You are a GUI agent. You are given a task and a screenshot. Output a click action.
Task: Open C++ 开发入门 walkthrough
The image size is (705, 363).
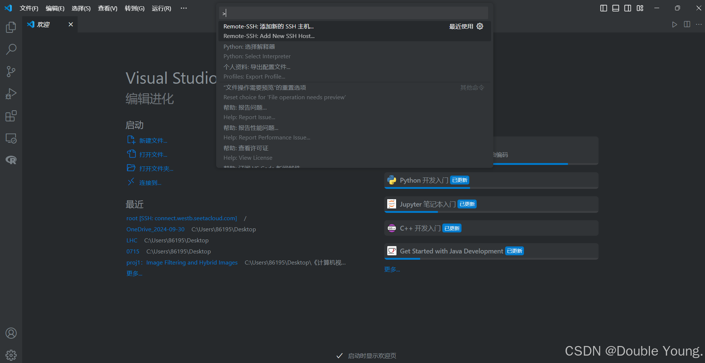(491, 228)
